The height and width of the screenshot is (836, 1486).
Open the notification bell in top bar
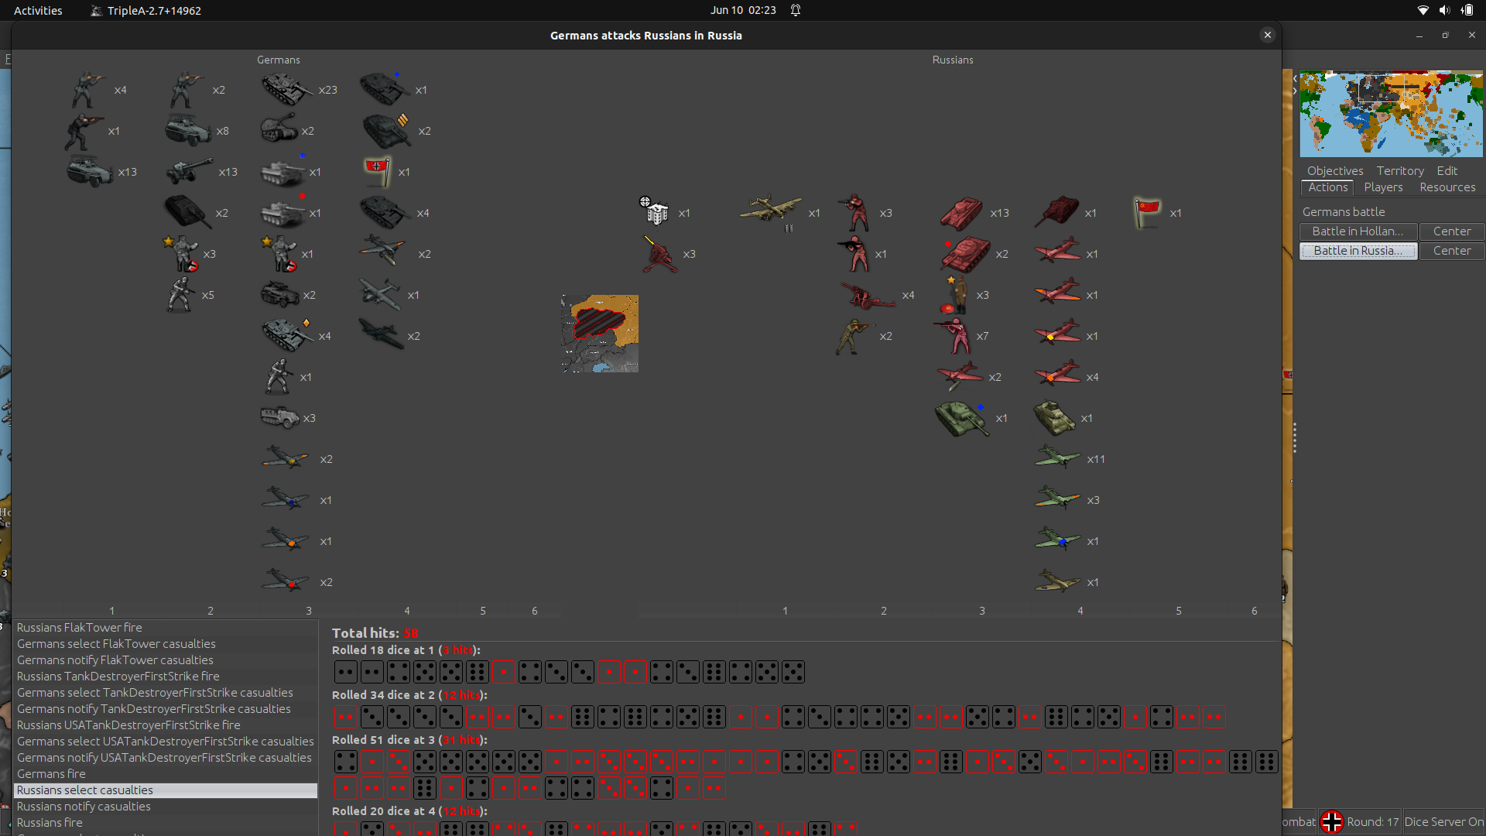point(796,10)
